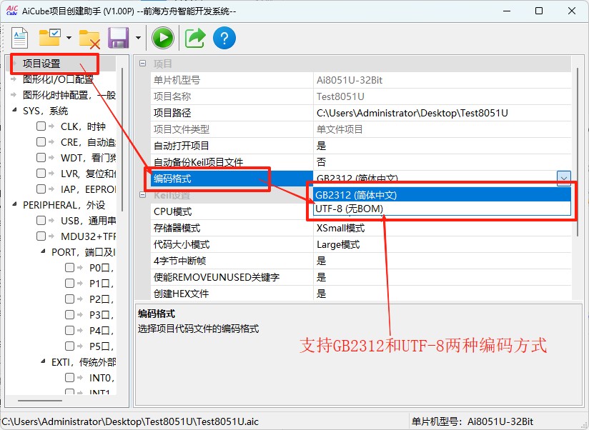The image size is (589, 430).
Task: Enable the IAP，EEPROM checkbox
Action: tap(41, 189)
